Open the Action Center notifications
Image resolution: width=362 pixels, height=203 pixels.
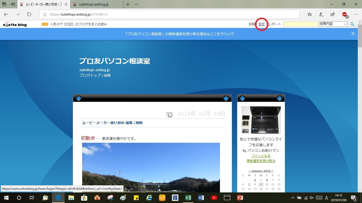(x=354, y=198)
